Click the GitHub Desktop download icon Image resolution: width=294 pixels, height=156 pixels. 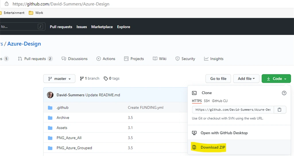pos(194,133)
